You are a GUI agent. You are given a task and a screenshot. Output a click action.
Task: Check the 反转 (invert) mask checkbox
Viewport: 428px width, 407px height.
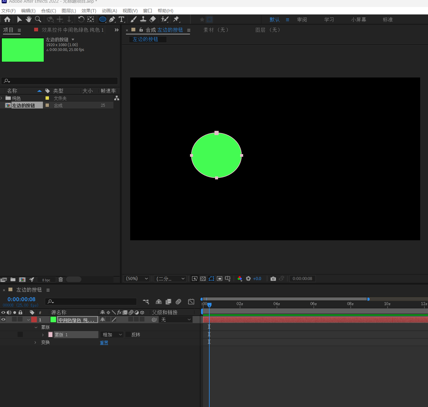coord(128,335)
